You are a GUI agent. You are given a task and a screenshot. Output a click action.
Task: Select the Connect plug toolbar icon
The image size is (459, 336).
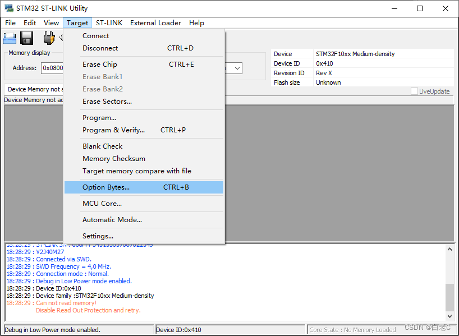point(48,38)
